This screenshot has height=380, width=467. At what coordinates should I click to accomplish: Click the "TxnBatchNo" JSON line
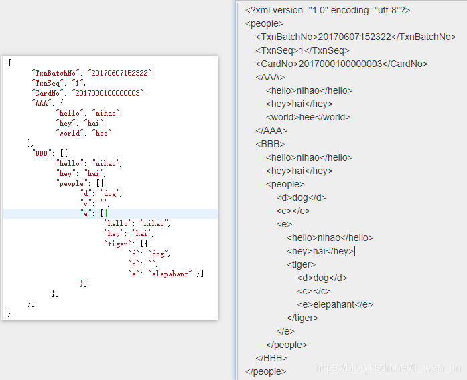(x=93, y=73)
